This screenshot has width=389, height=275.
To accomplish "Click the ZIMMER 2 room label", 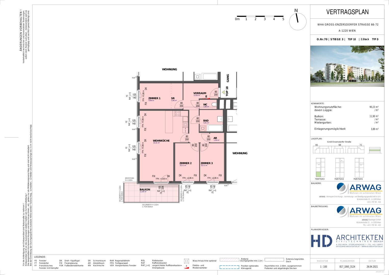I will (185, 163).
